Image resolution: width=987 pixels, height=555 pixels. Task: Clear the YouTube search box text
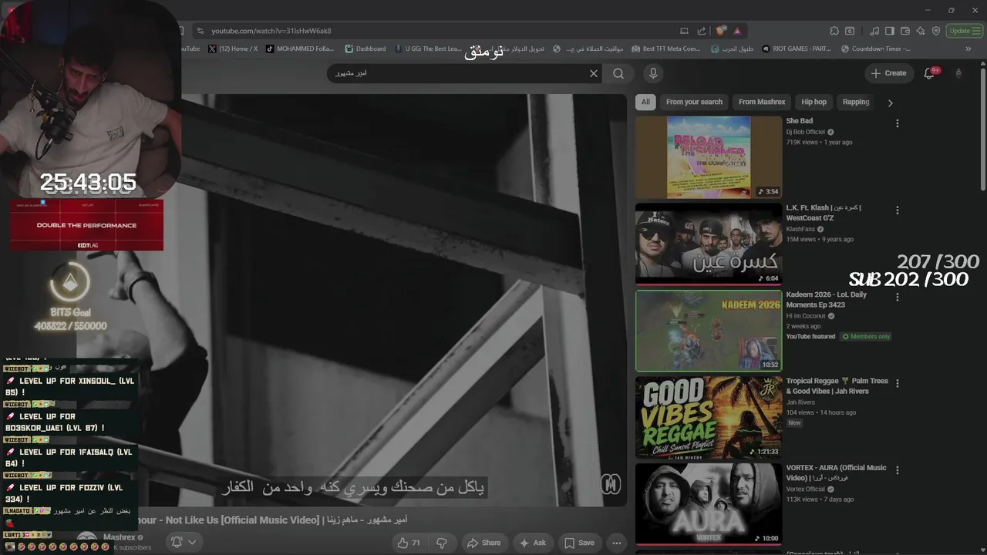(x=594, y=73)
